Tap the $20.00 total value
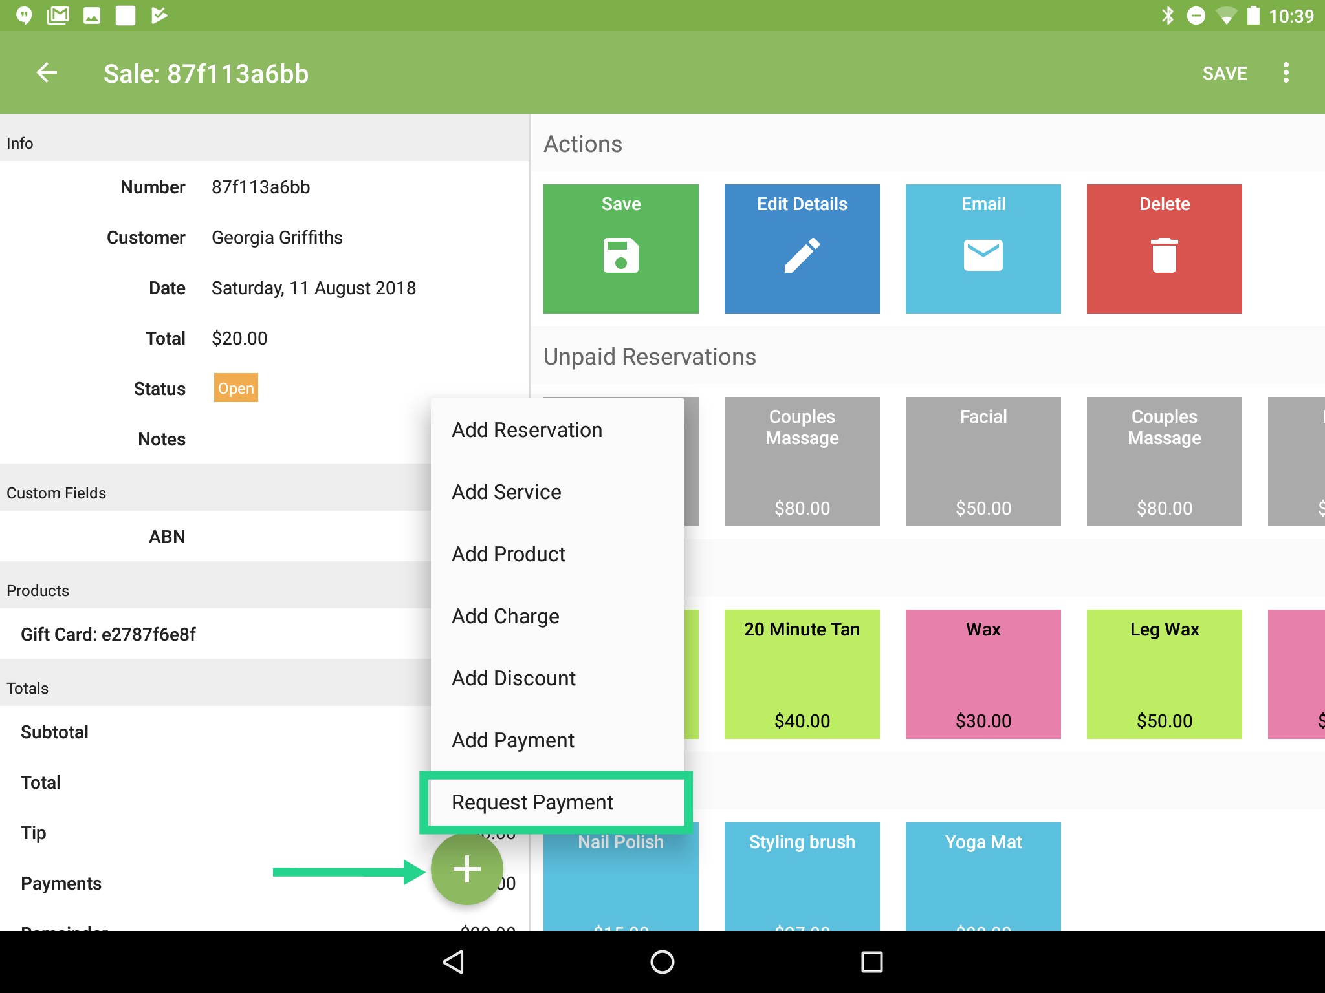Viewport: 1325px width, 993px height. tap(239, 338)
